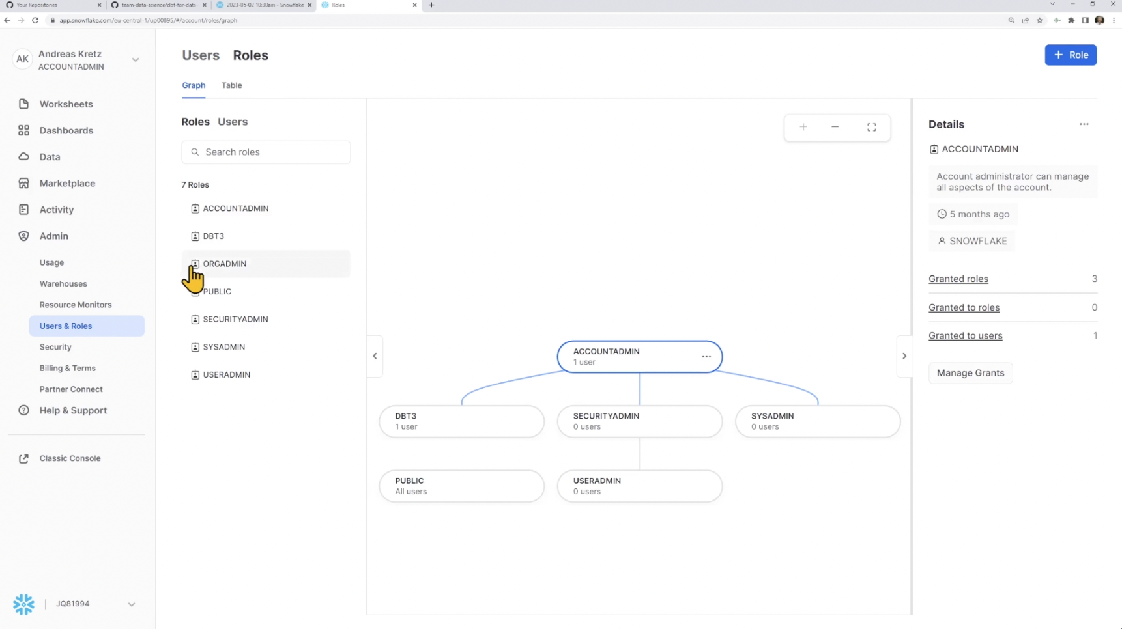Select PUBLIC in the roles list
This screenshot has height=629, width=1122.
pos(266,292)
